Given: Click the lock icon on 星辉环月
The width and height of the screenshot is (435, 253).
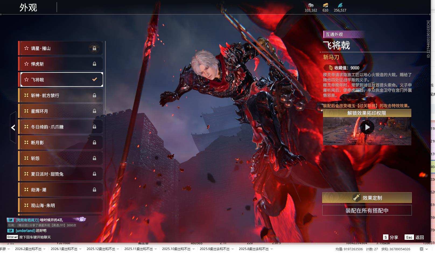Looking at the screenshot, I should pos(94,111).
